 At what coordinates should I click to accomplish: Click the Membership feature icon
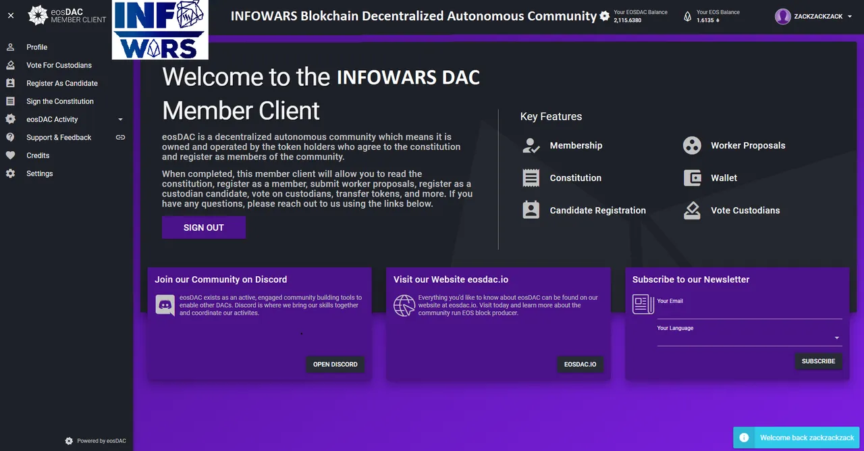pyautogui.click(x=531, y=145)
